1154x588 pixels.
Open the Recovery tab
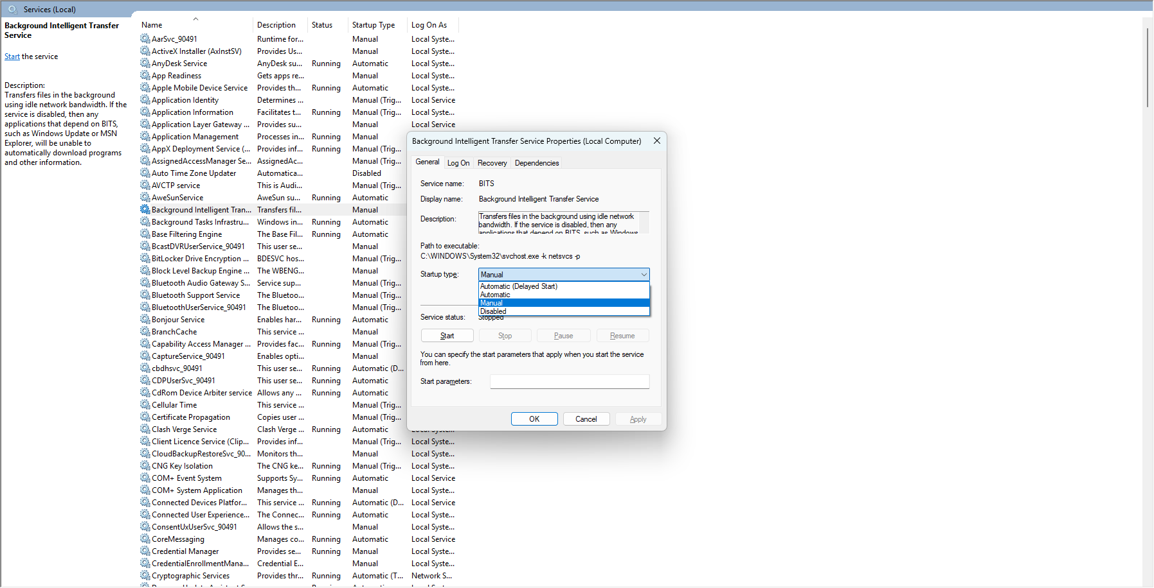coord(492,163)
